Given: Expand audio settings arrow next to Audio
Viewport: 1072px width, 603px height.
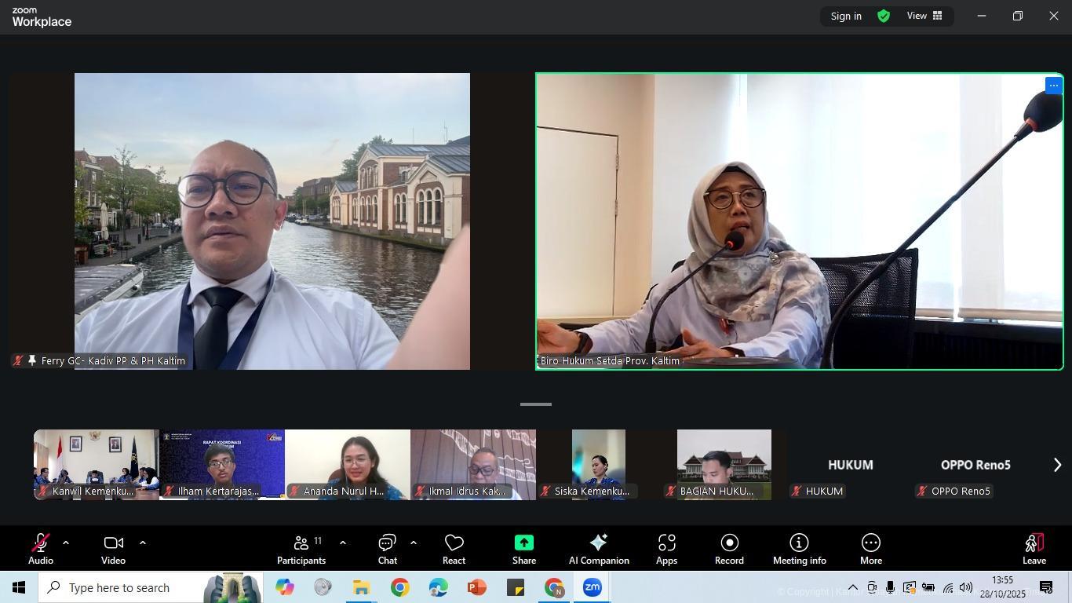Looking at the screenshot, I should pyautogui.click(x=66, y=543).
